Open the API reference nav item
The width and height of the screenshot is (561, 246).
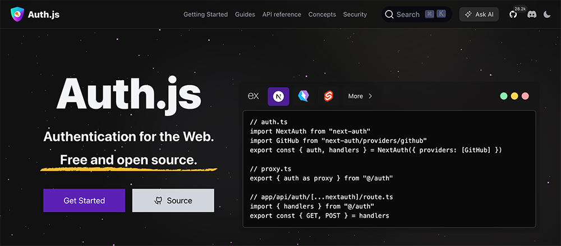tap(282, 15)
